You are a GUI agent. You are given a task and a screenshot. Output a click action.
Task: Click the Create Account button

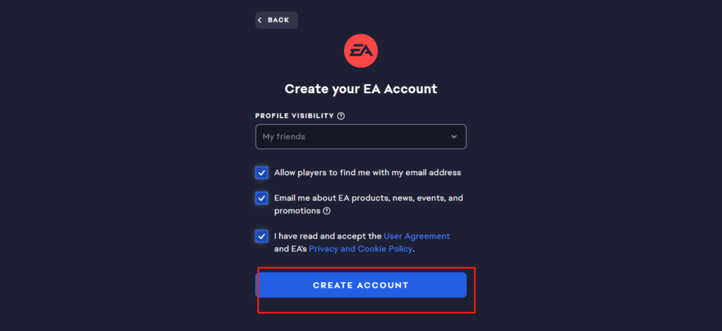(360, 285)
